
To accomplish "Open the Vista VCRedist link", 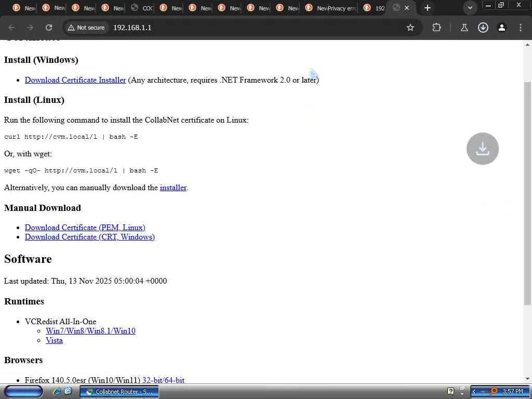I will [54, 340].
